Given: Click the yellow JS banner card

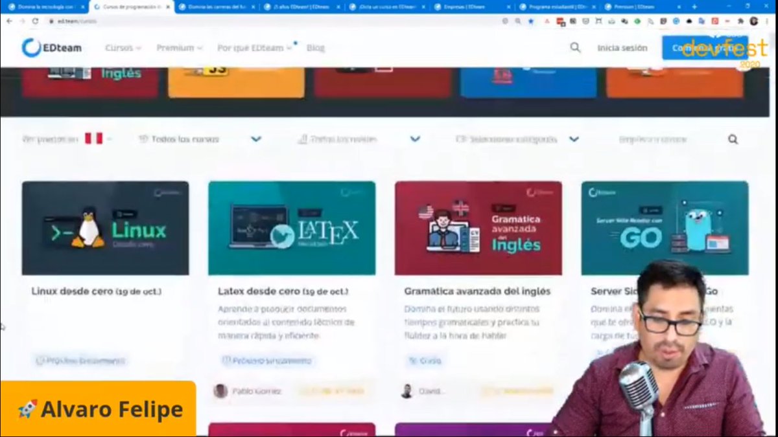Looking at the screenshot, I should (x=236, y=82).
